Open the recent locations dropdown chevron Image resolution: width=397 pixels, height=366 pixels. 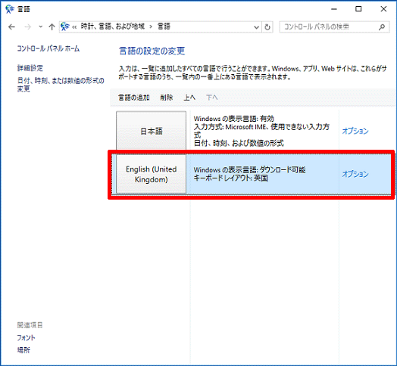pos(40,26)
